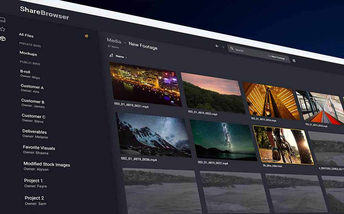Click the '47 items' count text
The height and width of the screenshot is (214, 344).
tap(113, 46)
